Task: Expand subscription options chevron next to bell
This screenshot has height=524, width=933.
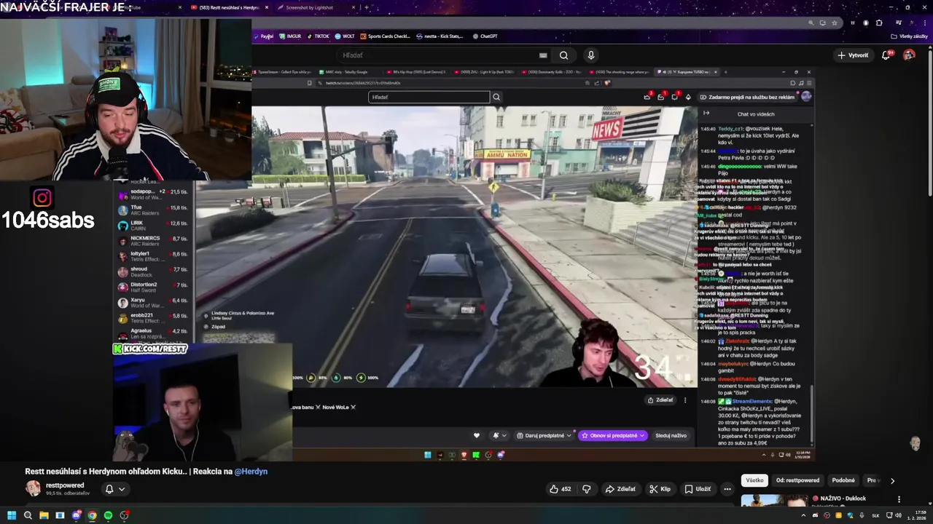Action: (122, 489)
